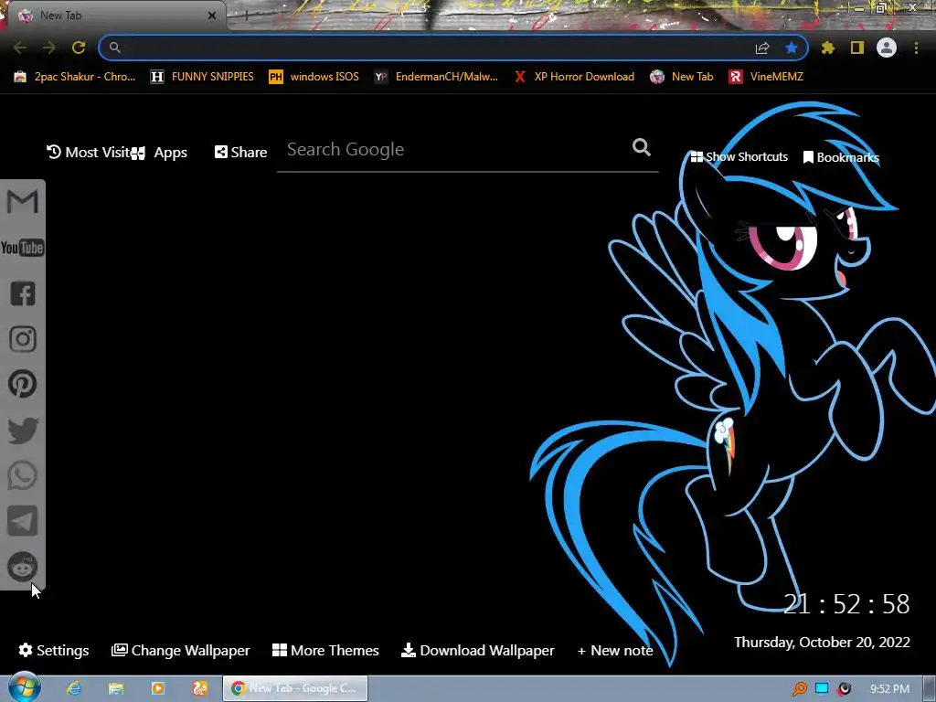This screenshot has height=702, width=936.
Task: Open the Chrome profile avatar
Action: (887, 48)
